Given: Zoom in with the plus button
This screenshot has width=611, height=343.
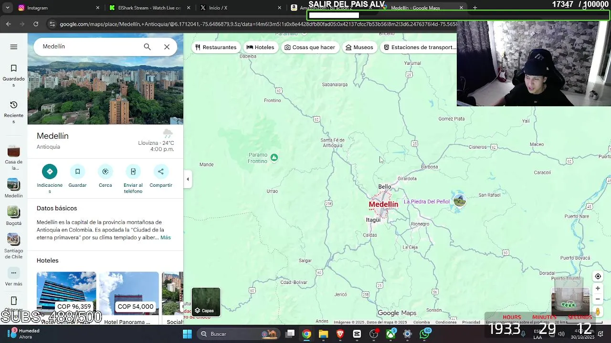Looking at the screenshot, I should click(598, 289).
